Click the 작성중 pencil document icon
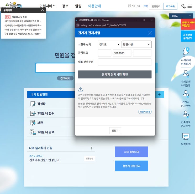 (33, 104)
